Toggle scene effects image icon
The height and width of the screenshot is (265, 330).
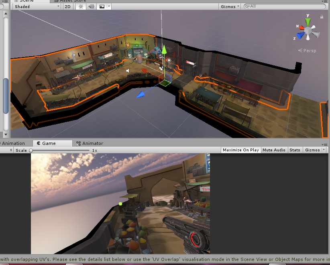pyautogui.click(x=102, y=6)
